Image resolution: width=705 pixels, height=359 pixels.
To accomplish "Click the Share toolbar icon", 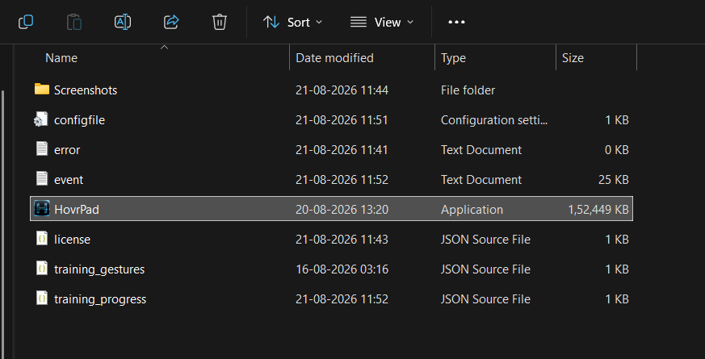I will (171, 22).
